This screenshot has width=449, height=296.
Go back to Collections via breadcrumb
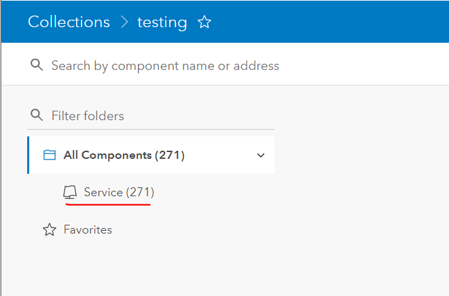69,22
